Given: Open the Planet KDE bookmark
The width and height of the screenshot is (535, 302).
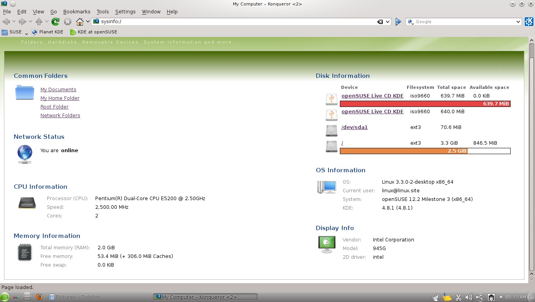Looking at the screenshot, I should tap(48, 32).
